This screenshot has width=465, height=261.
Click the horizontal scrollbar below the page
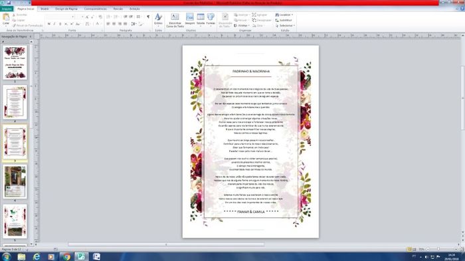click(166, 244)
